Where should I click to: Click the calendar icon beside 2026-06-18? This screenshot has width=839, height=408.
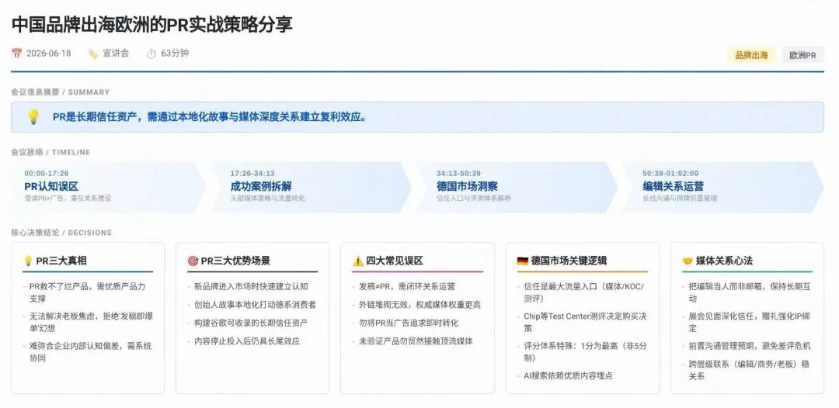(x=16, y=54)
